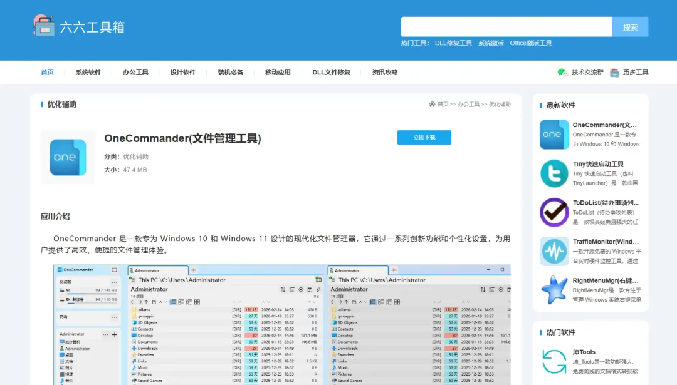Screen dimensions: 677x385
Task: Click 首页 in the breadcrumb trail
Action: tap(443, 105)
